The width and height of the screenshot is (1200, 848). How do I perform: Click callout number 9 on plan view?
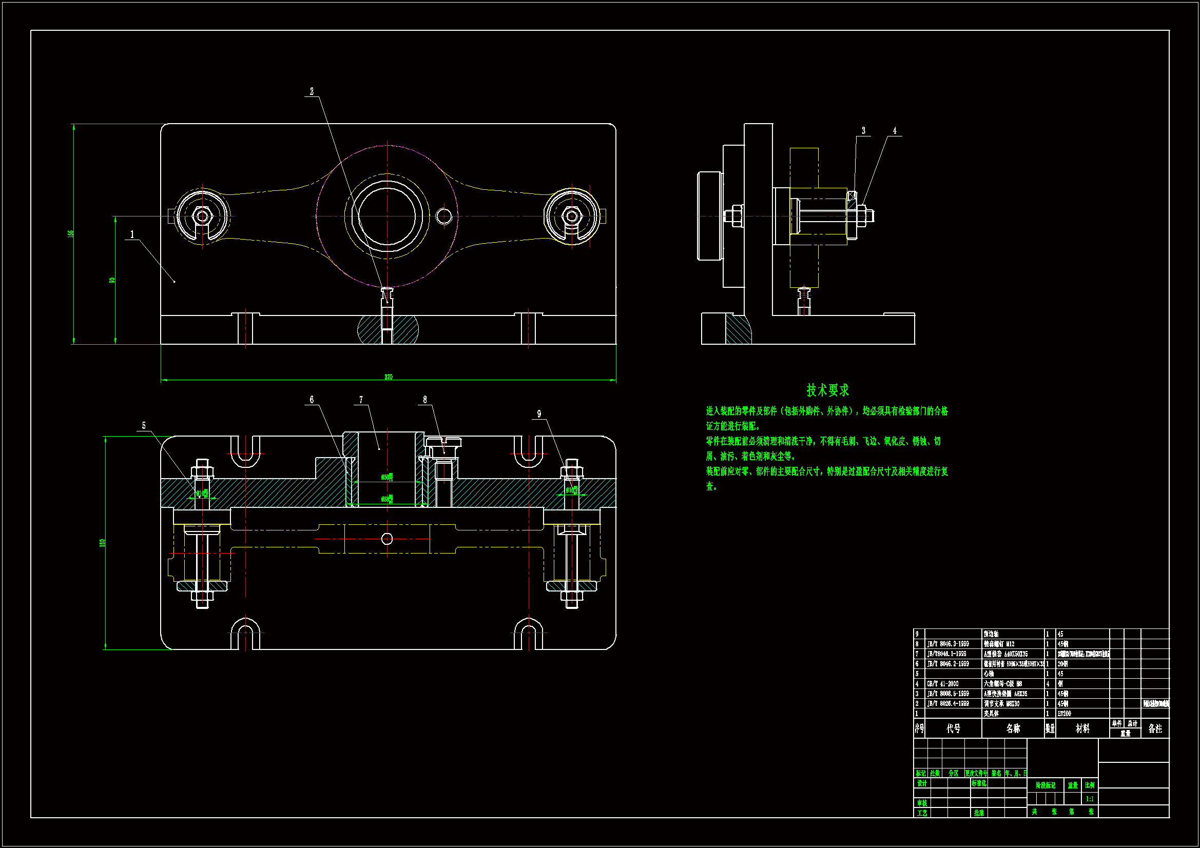coord(539,414)
